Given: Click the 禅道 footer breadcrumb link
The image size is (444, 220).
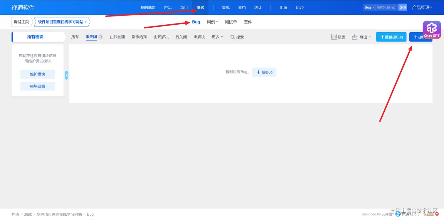Looking at the screenshot, I should click(15, 214).
